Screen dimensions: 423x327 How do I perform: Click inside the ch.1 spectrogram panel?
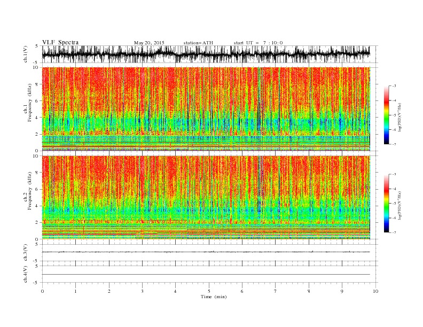click(x=206, y=109)
